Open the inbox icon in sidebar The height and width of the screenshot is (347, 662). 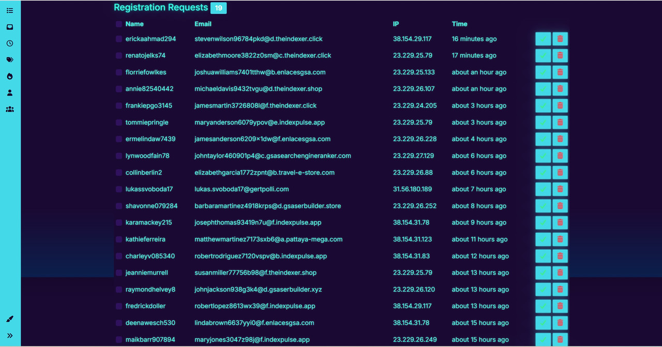(10, 27)
